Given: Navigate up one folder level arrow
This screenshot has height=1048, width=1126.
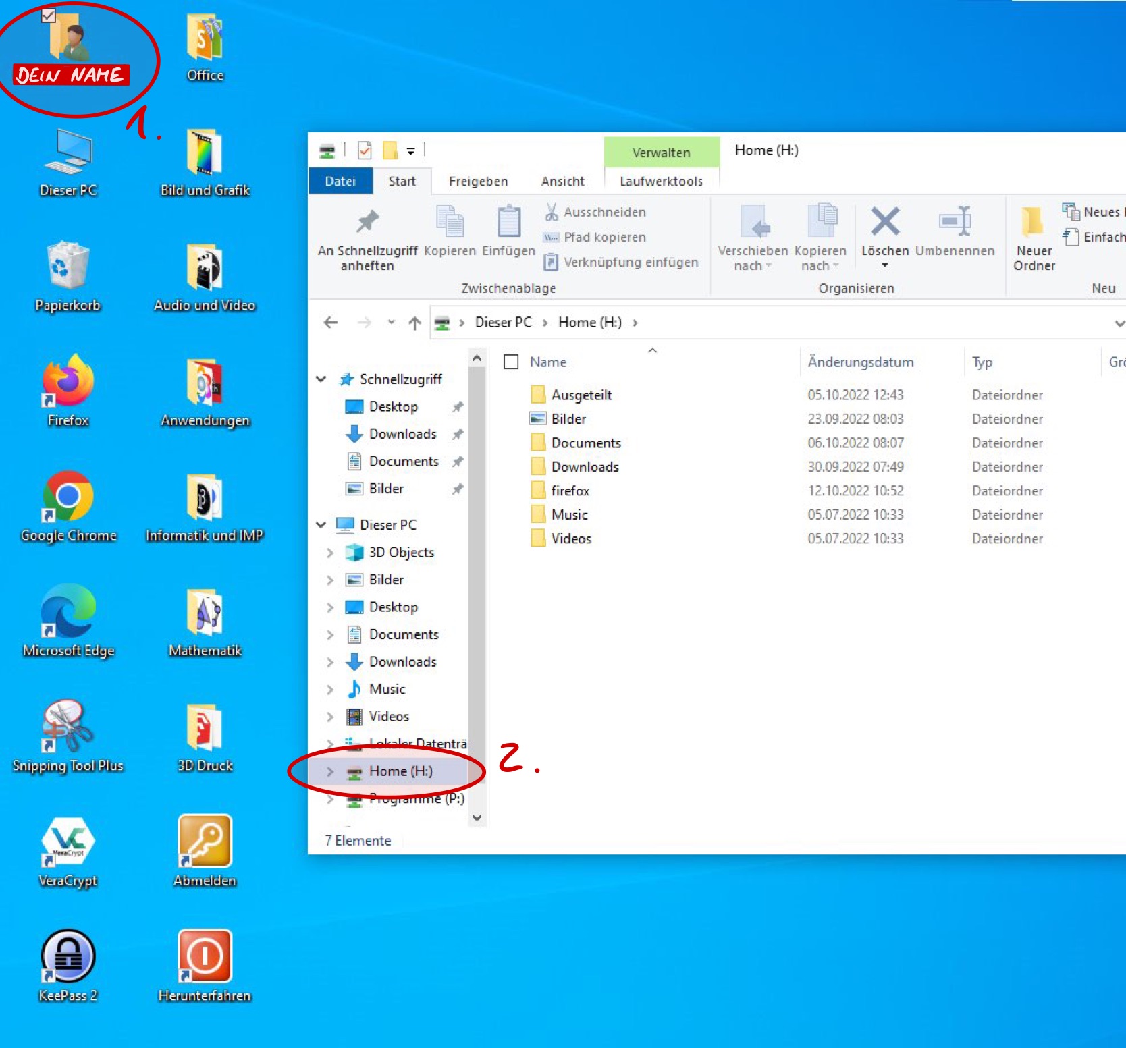Looking at the screenshot, I should coord(414,323).
